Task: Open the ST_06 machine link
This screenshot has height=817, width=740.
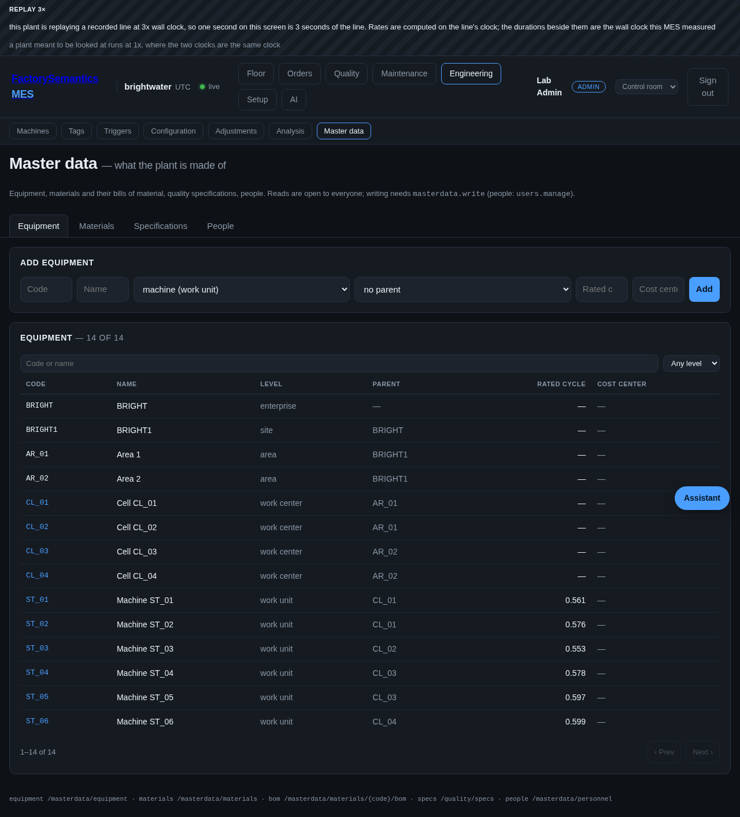Action: click(37, 721)
